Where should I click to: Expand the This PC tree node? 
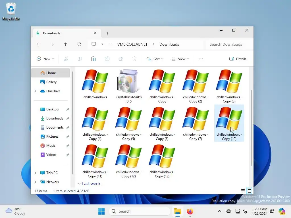click(36, 173)
